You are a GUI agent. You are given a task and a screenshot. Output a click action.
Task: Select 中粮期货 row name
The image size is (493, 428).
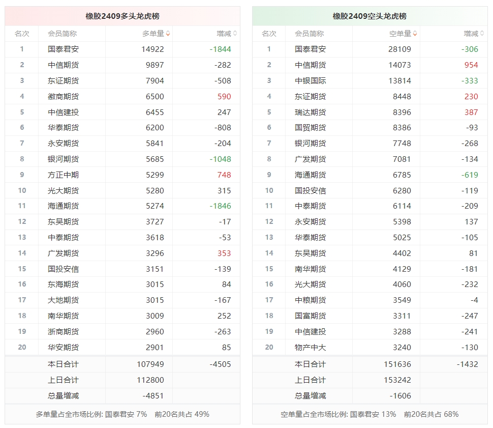click(311, 300)
